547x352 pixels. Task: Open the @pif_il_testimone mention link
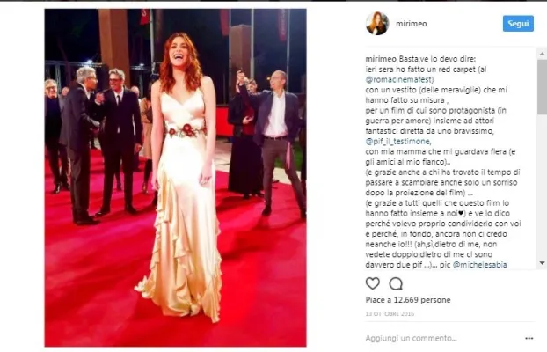click(x=398, y=142)
